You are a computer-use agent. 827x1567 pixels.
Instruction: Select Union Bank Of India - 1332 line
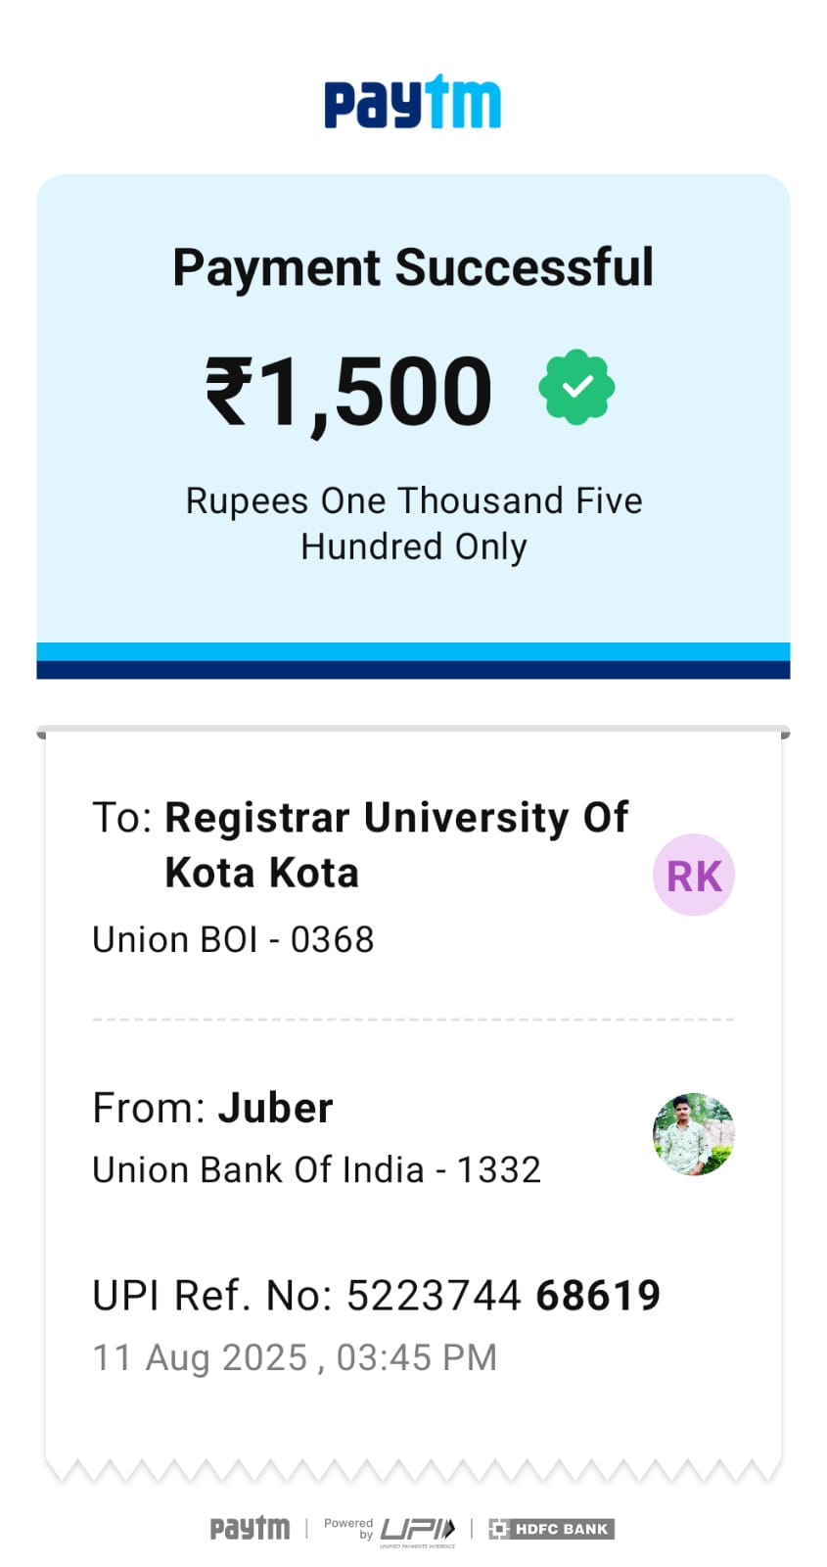[316, 1169]
